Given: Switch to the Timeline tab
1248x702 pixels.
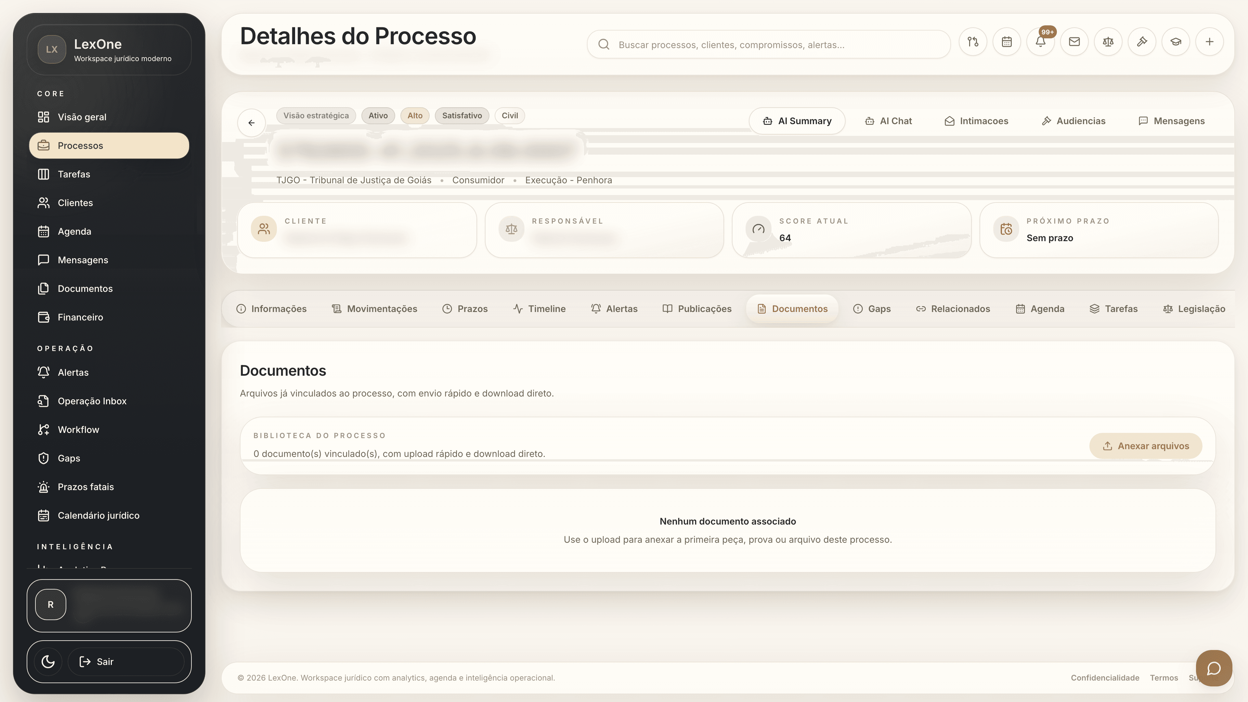Looking at the screenshot, I should point(539,309).
